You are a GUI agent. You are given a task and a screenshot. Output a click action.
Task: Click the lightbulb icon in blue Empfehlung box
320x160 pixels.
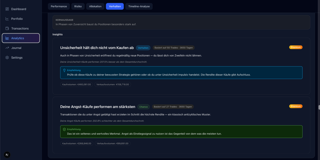point(64,70)
